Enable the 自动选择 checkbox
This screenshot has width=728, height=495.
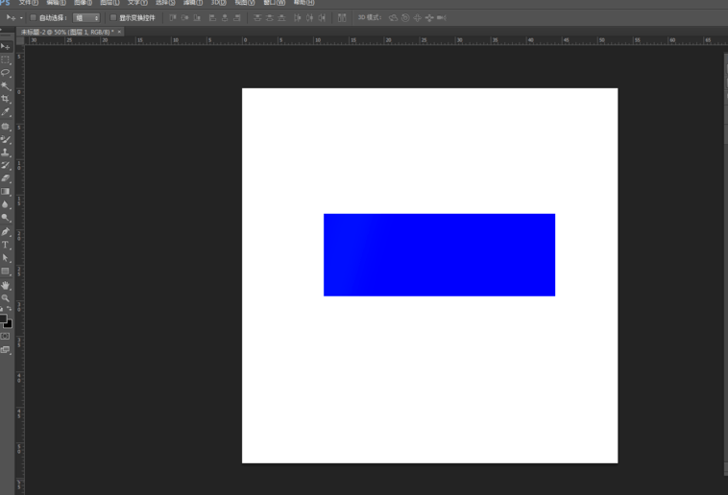(33, 17)
